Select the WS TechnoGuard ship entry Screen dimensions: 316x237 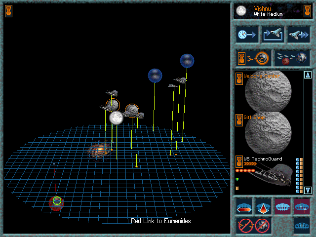point(268,174)
